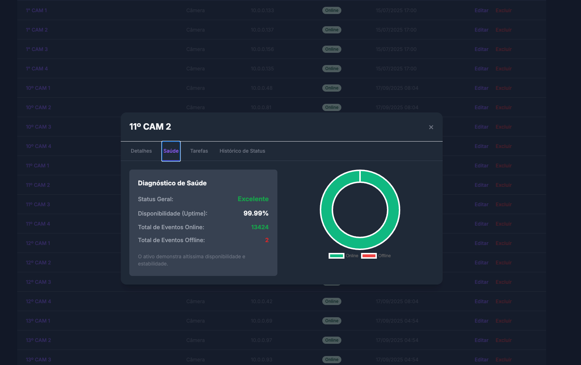Image resolution: width=581 pixels, height=365 pixels.
Task: Open the 13º CAM 3 camera entry
Action: [38, 359]
